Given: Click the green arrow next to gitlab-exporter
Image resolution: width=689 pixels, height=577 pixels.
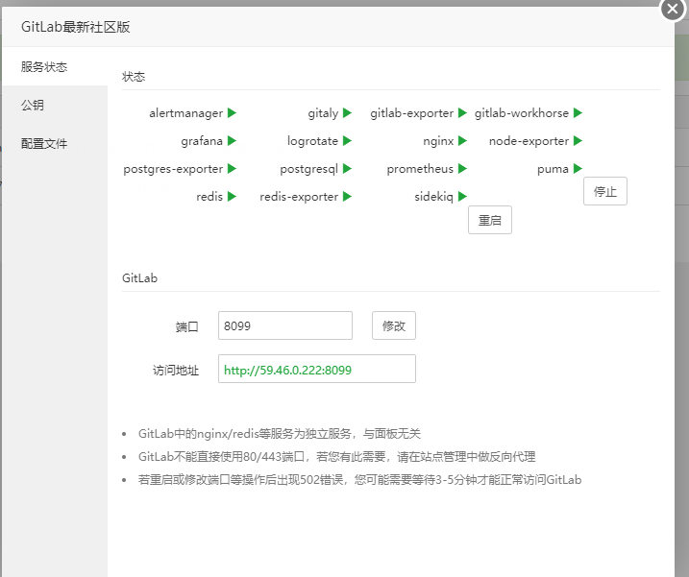Looking at the screenshot, I should [x=462, y=113].
